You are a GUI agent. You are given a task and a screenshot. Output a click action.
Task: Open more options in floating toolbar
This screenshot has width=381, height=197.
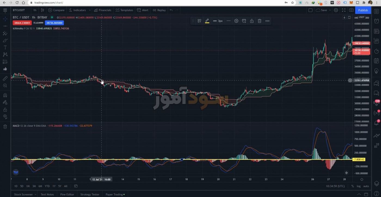[x=267, y=21]
